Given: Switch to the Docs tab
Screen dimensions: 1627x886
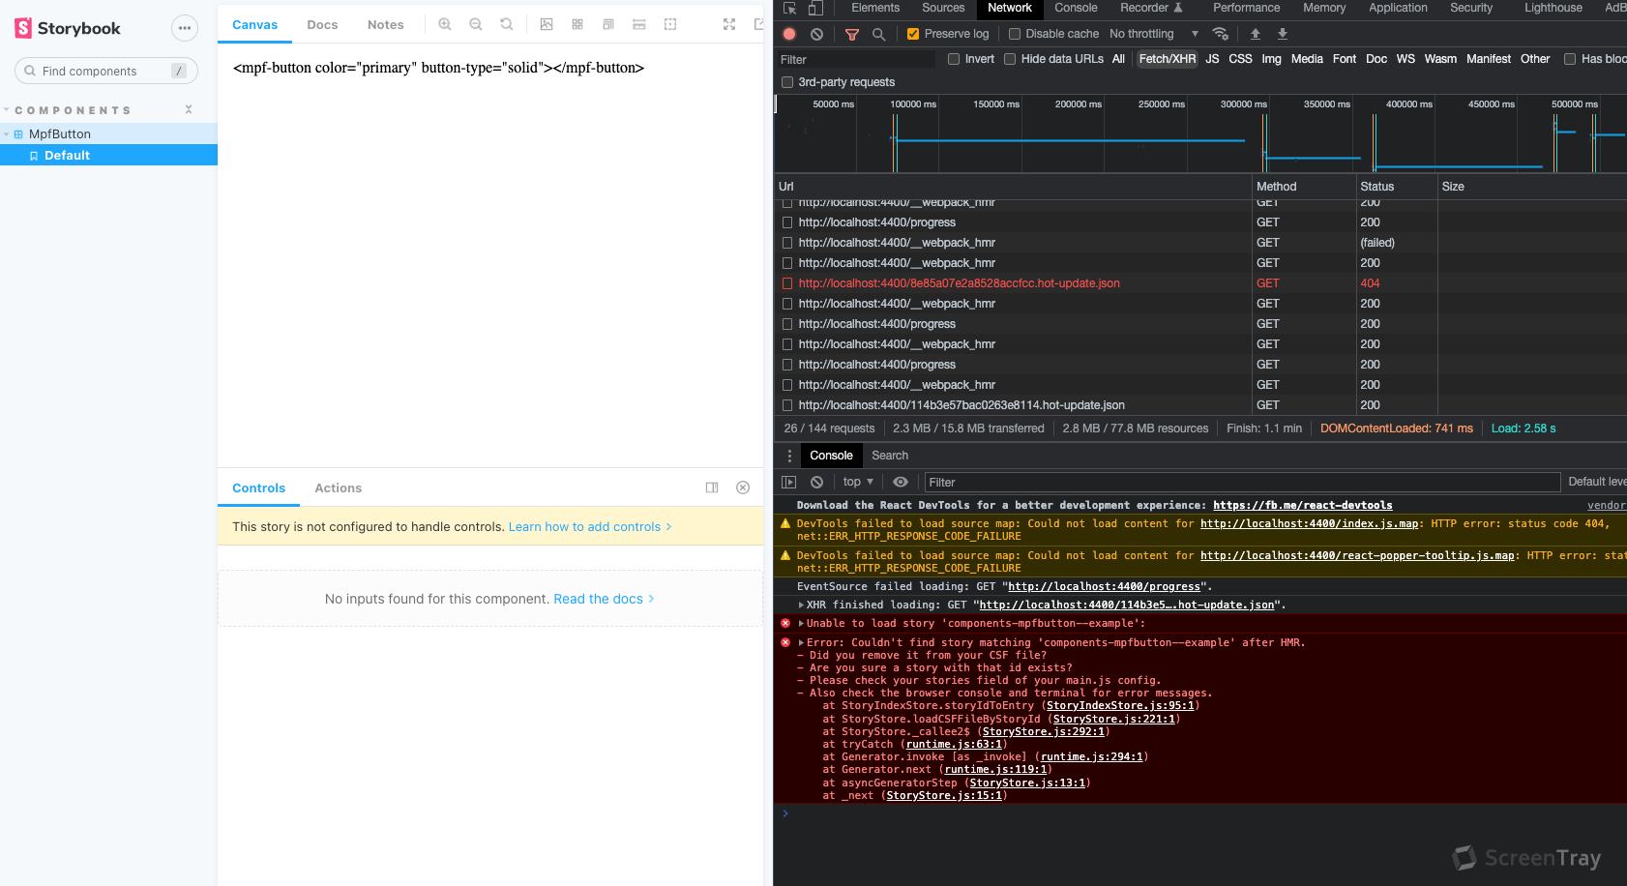Looking at the screenshot, I should pyautogui.click(x=322, y=24).
